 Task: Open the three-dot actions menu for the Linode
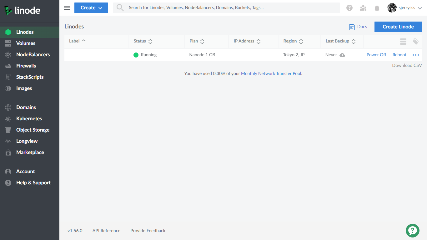(416, 55)
